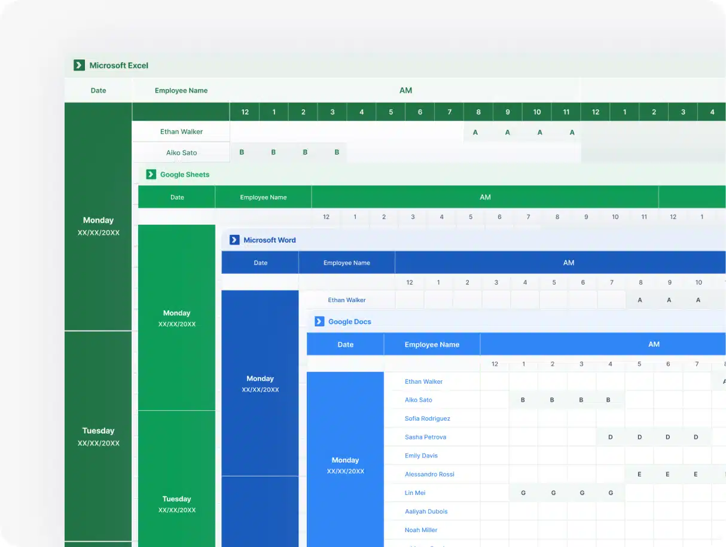Open the Sasha Petrova employee link

[x=425, y=436]
